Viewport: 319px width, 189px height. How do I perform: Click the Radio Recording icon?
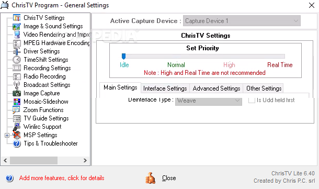tap(17, 76)
